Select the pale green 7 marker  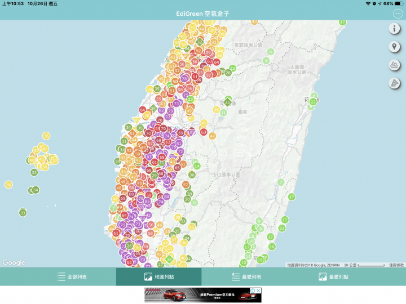[281, 182]
